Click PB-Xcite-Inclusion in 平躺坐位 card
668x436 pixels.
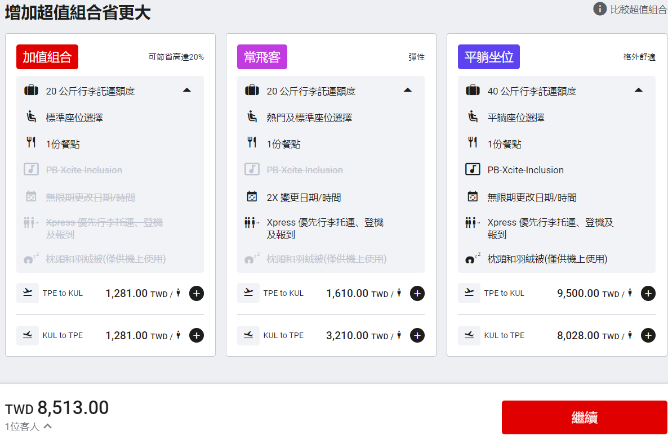pyautogui.click(x=526, y=170)
